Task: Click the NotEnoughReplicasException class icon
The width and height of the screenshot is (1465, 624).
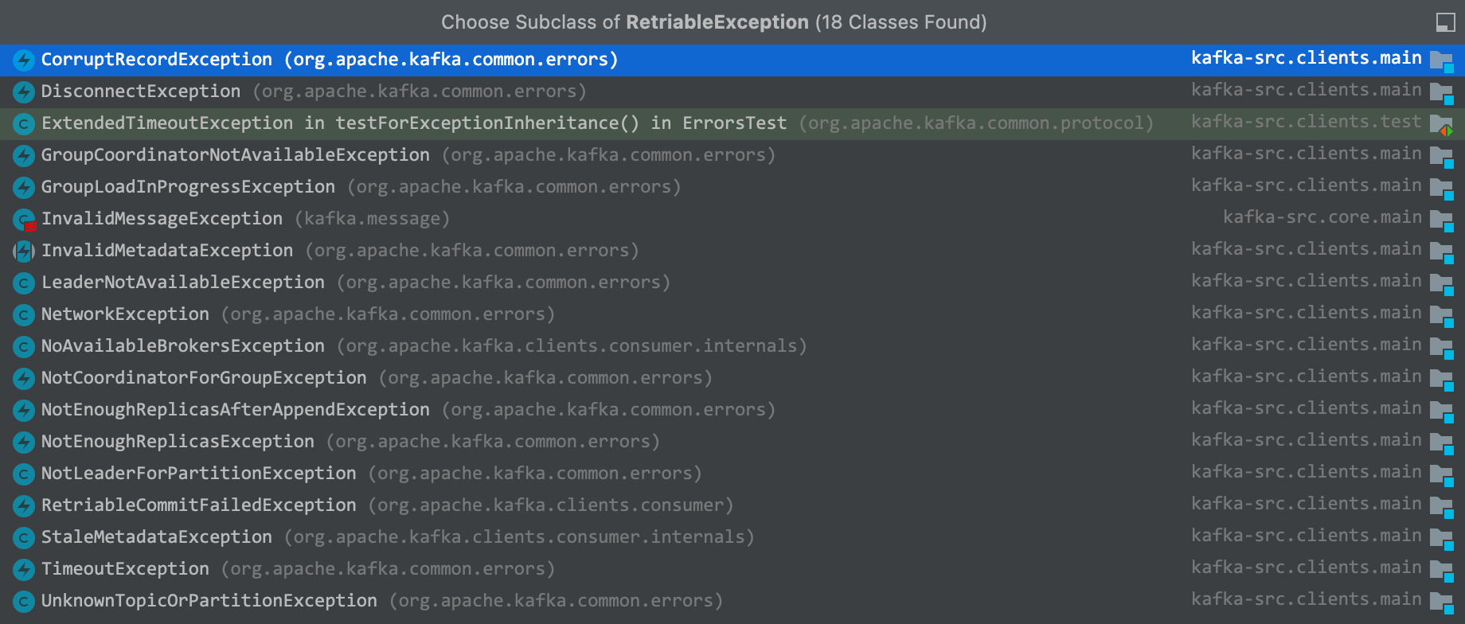Action: click(x=24, y=442)
